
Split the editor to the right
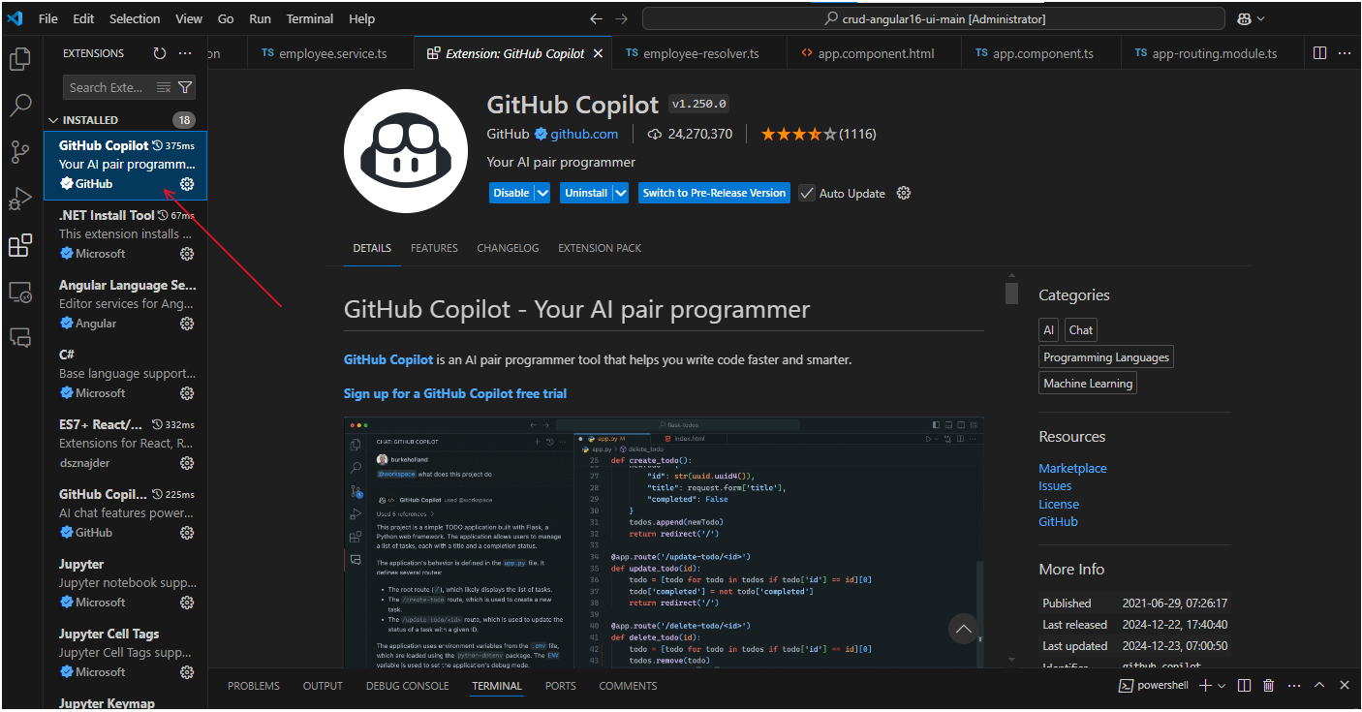[x=1319, y=53]
